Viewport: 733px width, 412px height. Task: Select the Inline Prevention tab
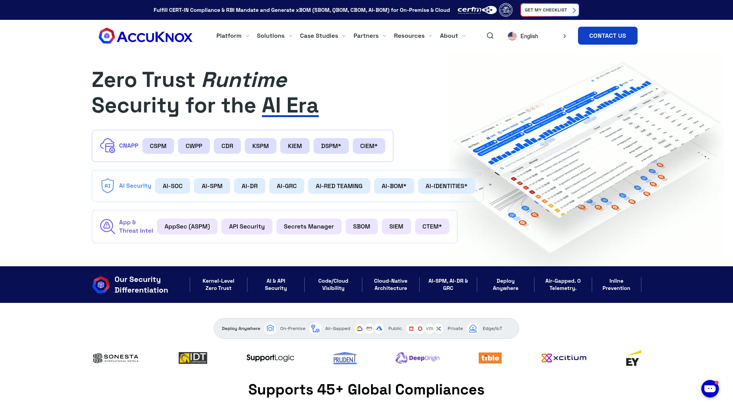click(616, 285)
